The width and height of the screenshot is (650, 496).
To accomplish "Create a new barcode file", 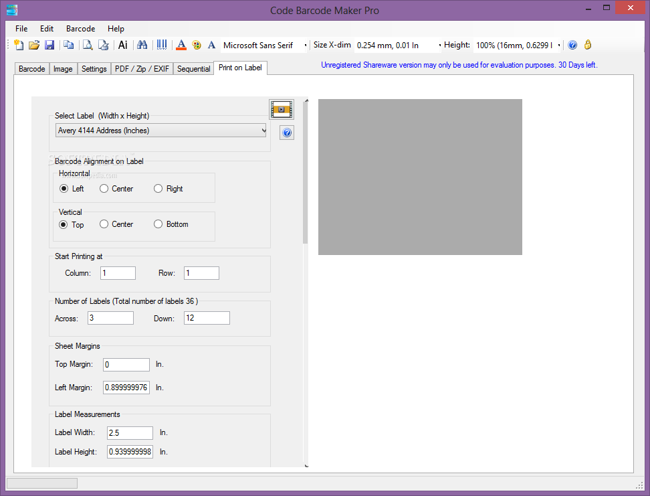I will click(x=19, y=45).
